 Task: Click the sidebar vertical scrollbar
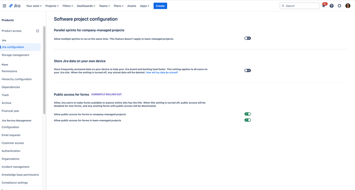[44, 70]
